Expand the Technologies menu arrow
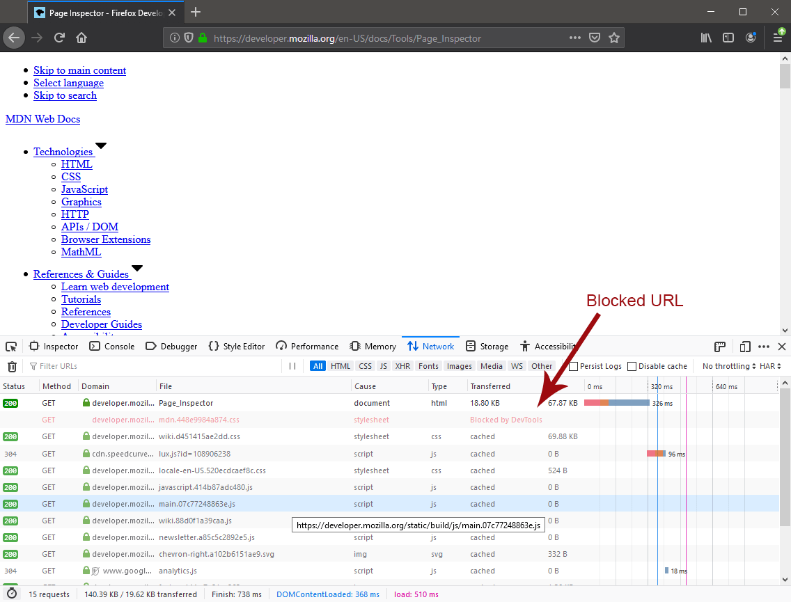 [x=101, y=146]
